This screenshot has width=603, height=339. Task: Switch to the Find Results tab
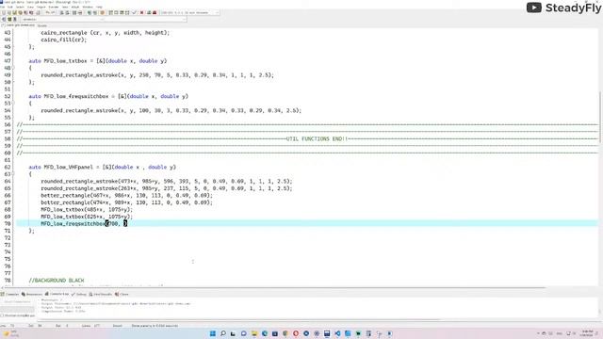click(x=101, y=294)
